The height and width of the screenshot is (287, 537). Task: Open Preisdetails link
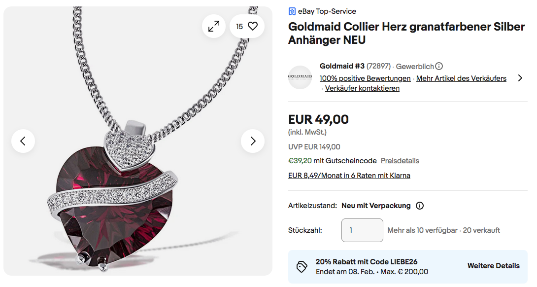click(400, 161)
